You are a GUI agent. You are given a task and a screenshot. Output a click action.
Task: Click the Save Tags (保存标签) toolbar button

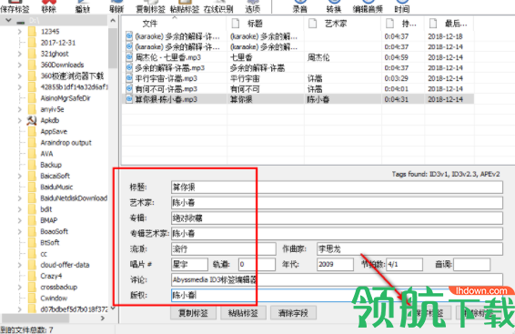(x=15, y=6)
